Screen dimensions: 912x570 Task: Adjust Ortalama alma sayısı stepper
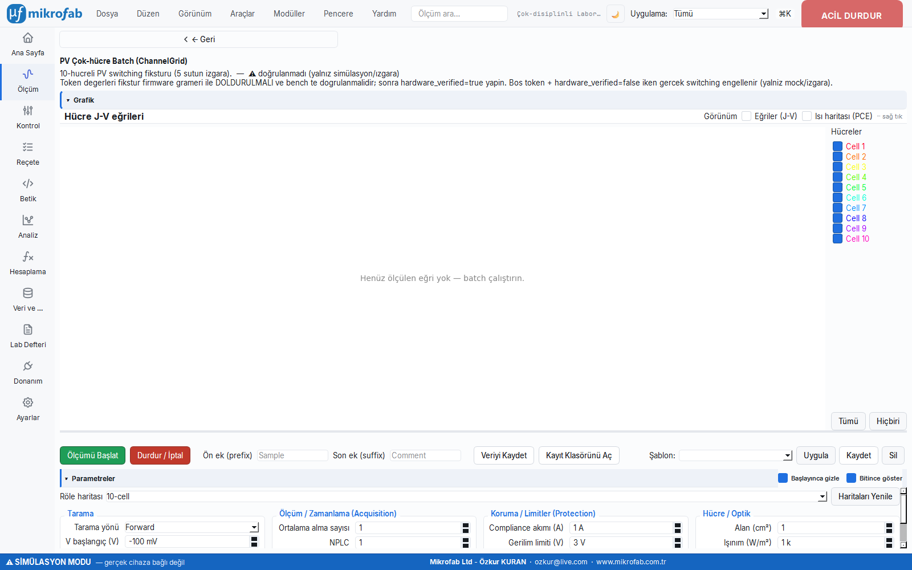(466, 528)
